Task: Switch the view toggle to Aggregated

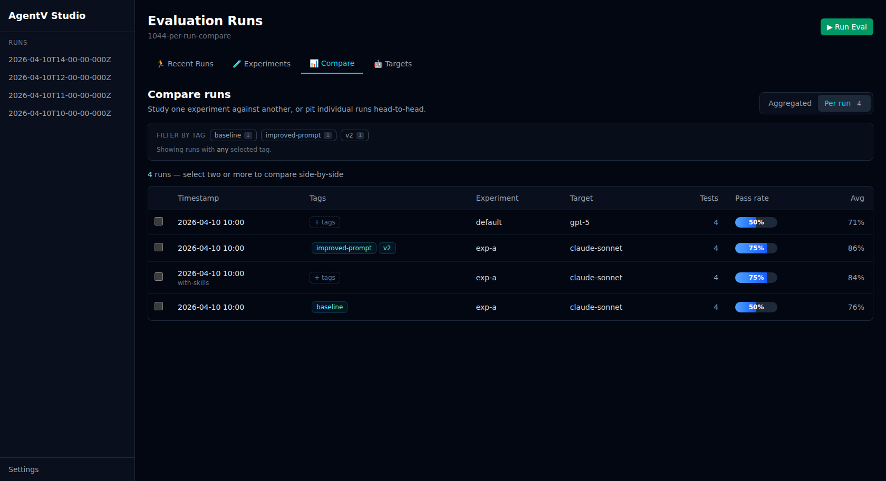Action: click(x=789, y=103)
